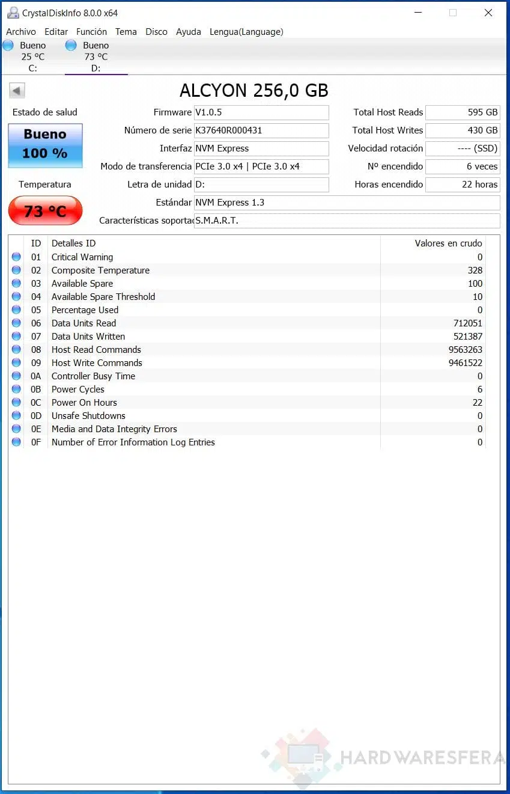Click the status orb for Available Spare Threshold
This screenshot has height=794, width=510.
(x=16, y=296)
